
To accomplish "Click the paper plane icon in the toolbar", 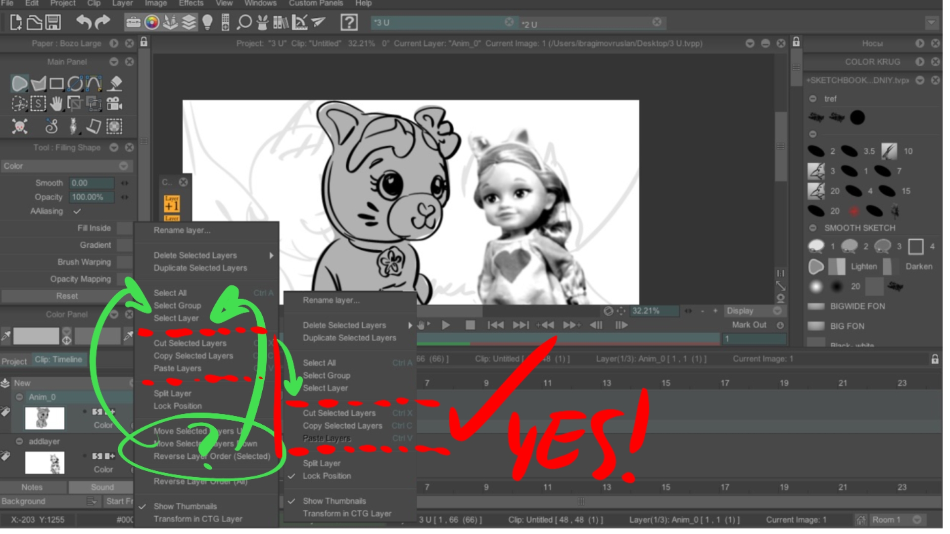I will (319, 22).
